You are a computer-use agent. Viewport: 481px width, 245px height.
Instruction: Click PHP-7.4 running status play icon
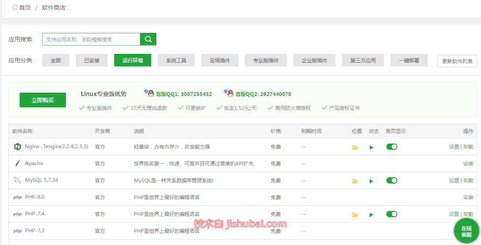371,215
